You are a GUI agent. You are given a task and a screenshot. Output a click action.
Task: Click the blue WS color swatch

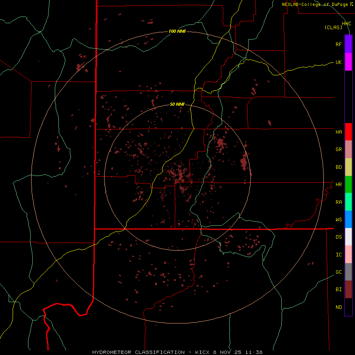pos(348,219)
